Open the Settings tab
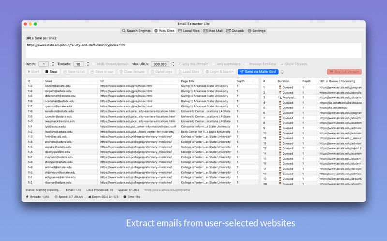 point(256,31)
